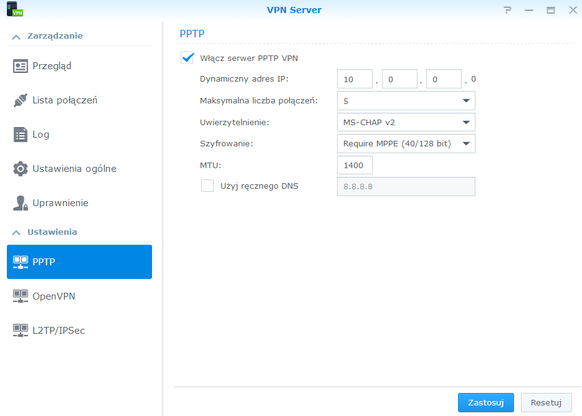582x416 pixels.
Task: Expand the Uwierzytelnienie MS-CHAP v2 dropdown
Action: coord(406,123)
